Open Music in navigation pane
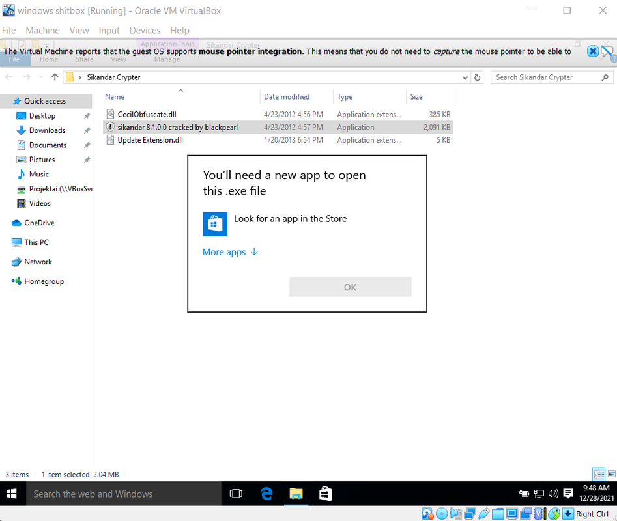 tap(38, 174)
